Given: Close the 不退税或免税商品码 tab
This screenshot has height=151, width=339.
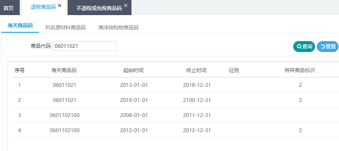Looking at the screenshot, I should (126, 5).
